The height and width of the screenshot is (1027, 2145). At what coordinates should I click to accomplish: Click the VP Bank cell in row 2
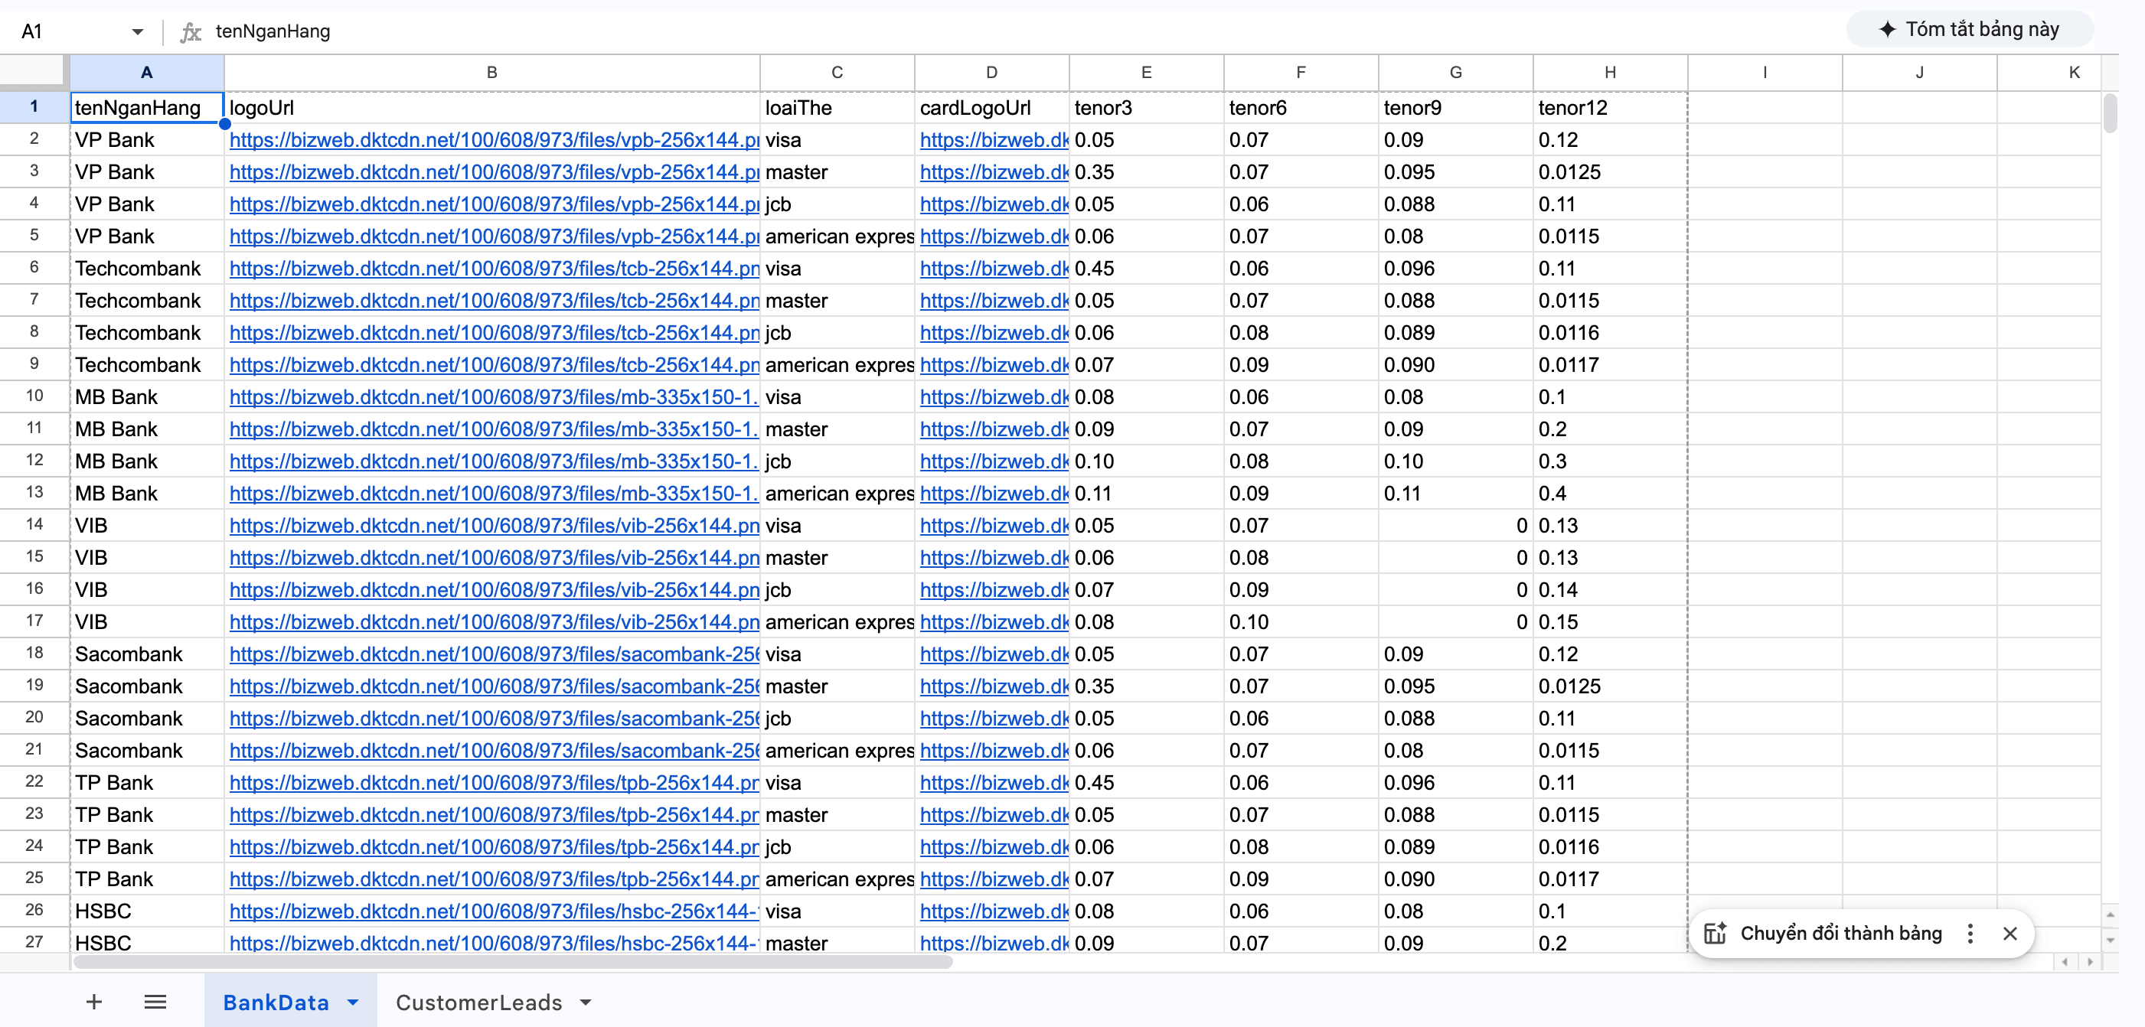[146, 140]
